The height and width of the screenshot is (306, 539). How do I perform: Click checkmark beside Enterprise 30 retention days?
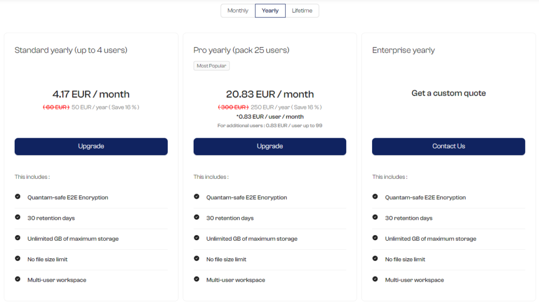click(375, 217)
